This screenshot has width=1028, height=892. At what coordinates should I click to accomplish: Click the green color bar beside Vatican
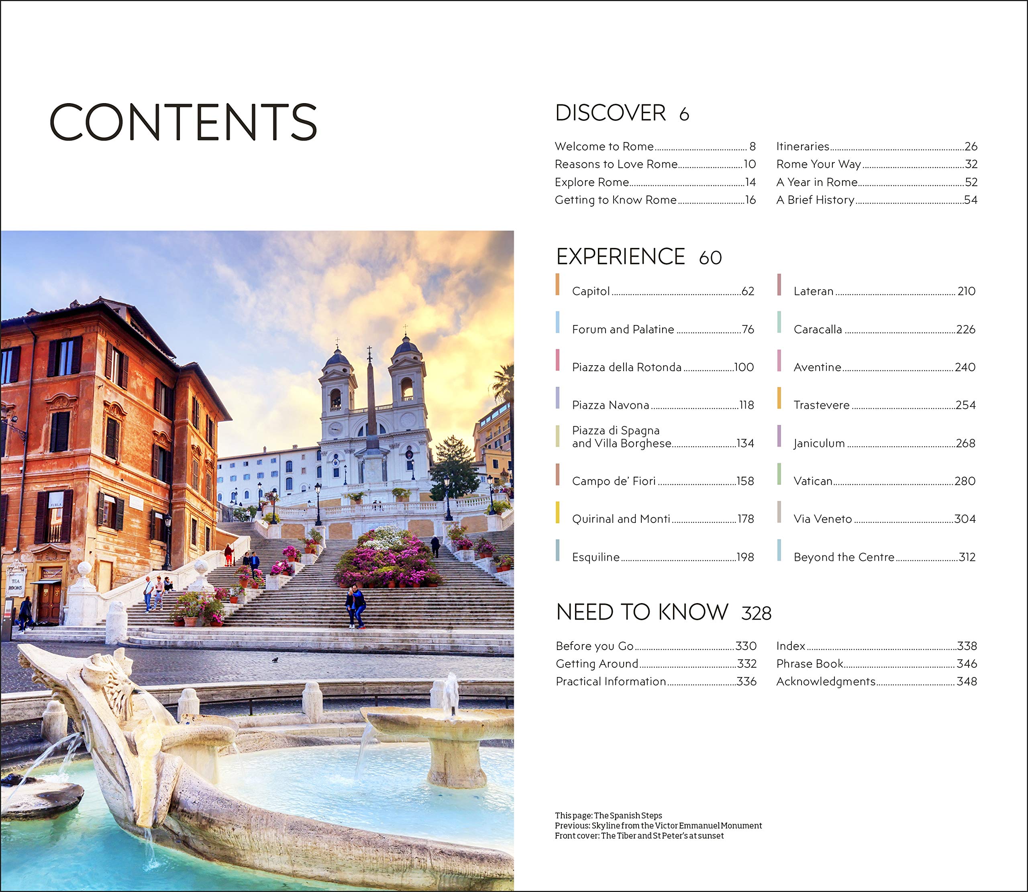coord(779,474)
